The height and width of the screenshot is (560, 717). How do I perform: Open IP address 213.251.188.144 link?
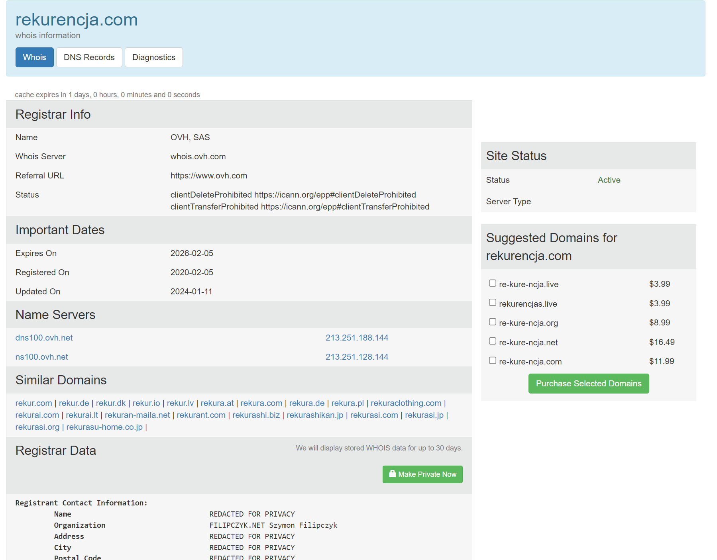coord(357,338)
